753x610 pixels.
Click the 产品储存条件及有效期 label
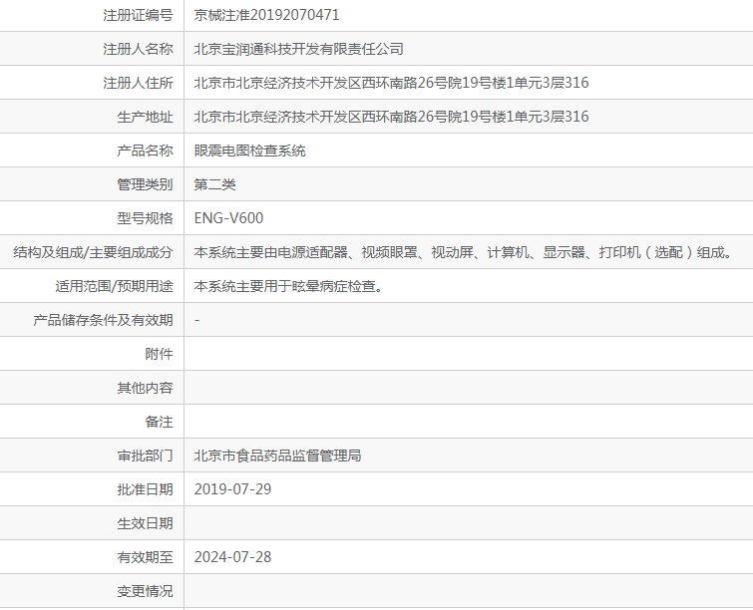103,320
